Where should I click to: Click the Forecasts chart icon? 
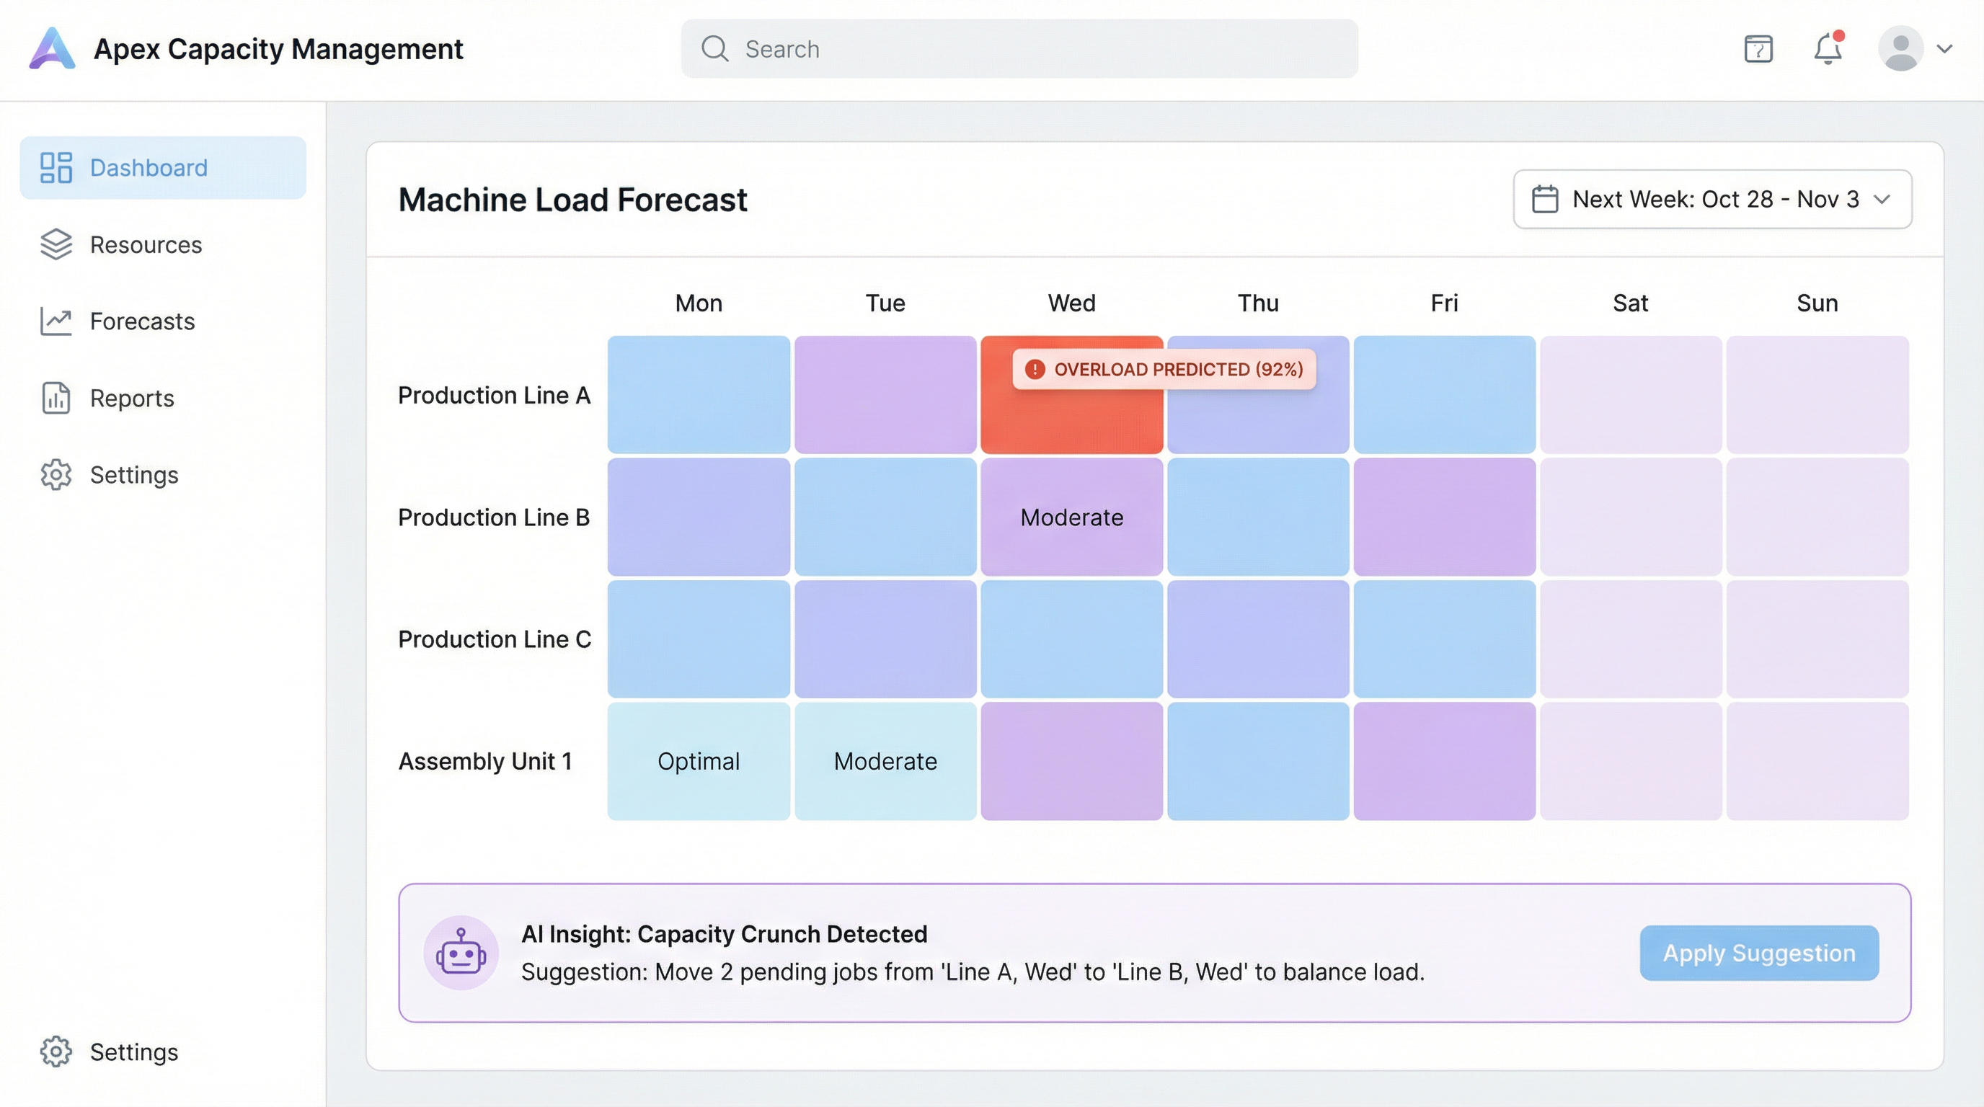[56, 321]
